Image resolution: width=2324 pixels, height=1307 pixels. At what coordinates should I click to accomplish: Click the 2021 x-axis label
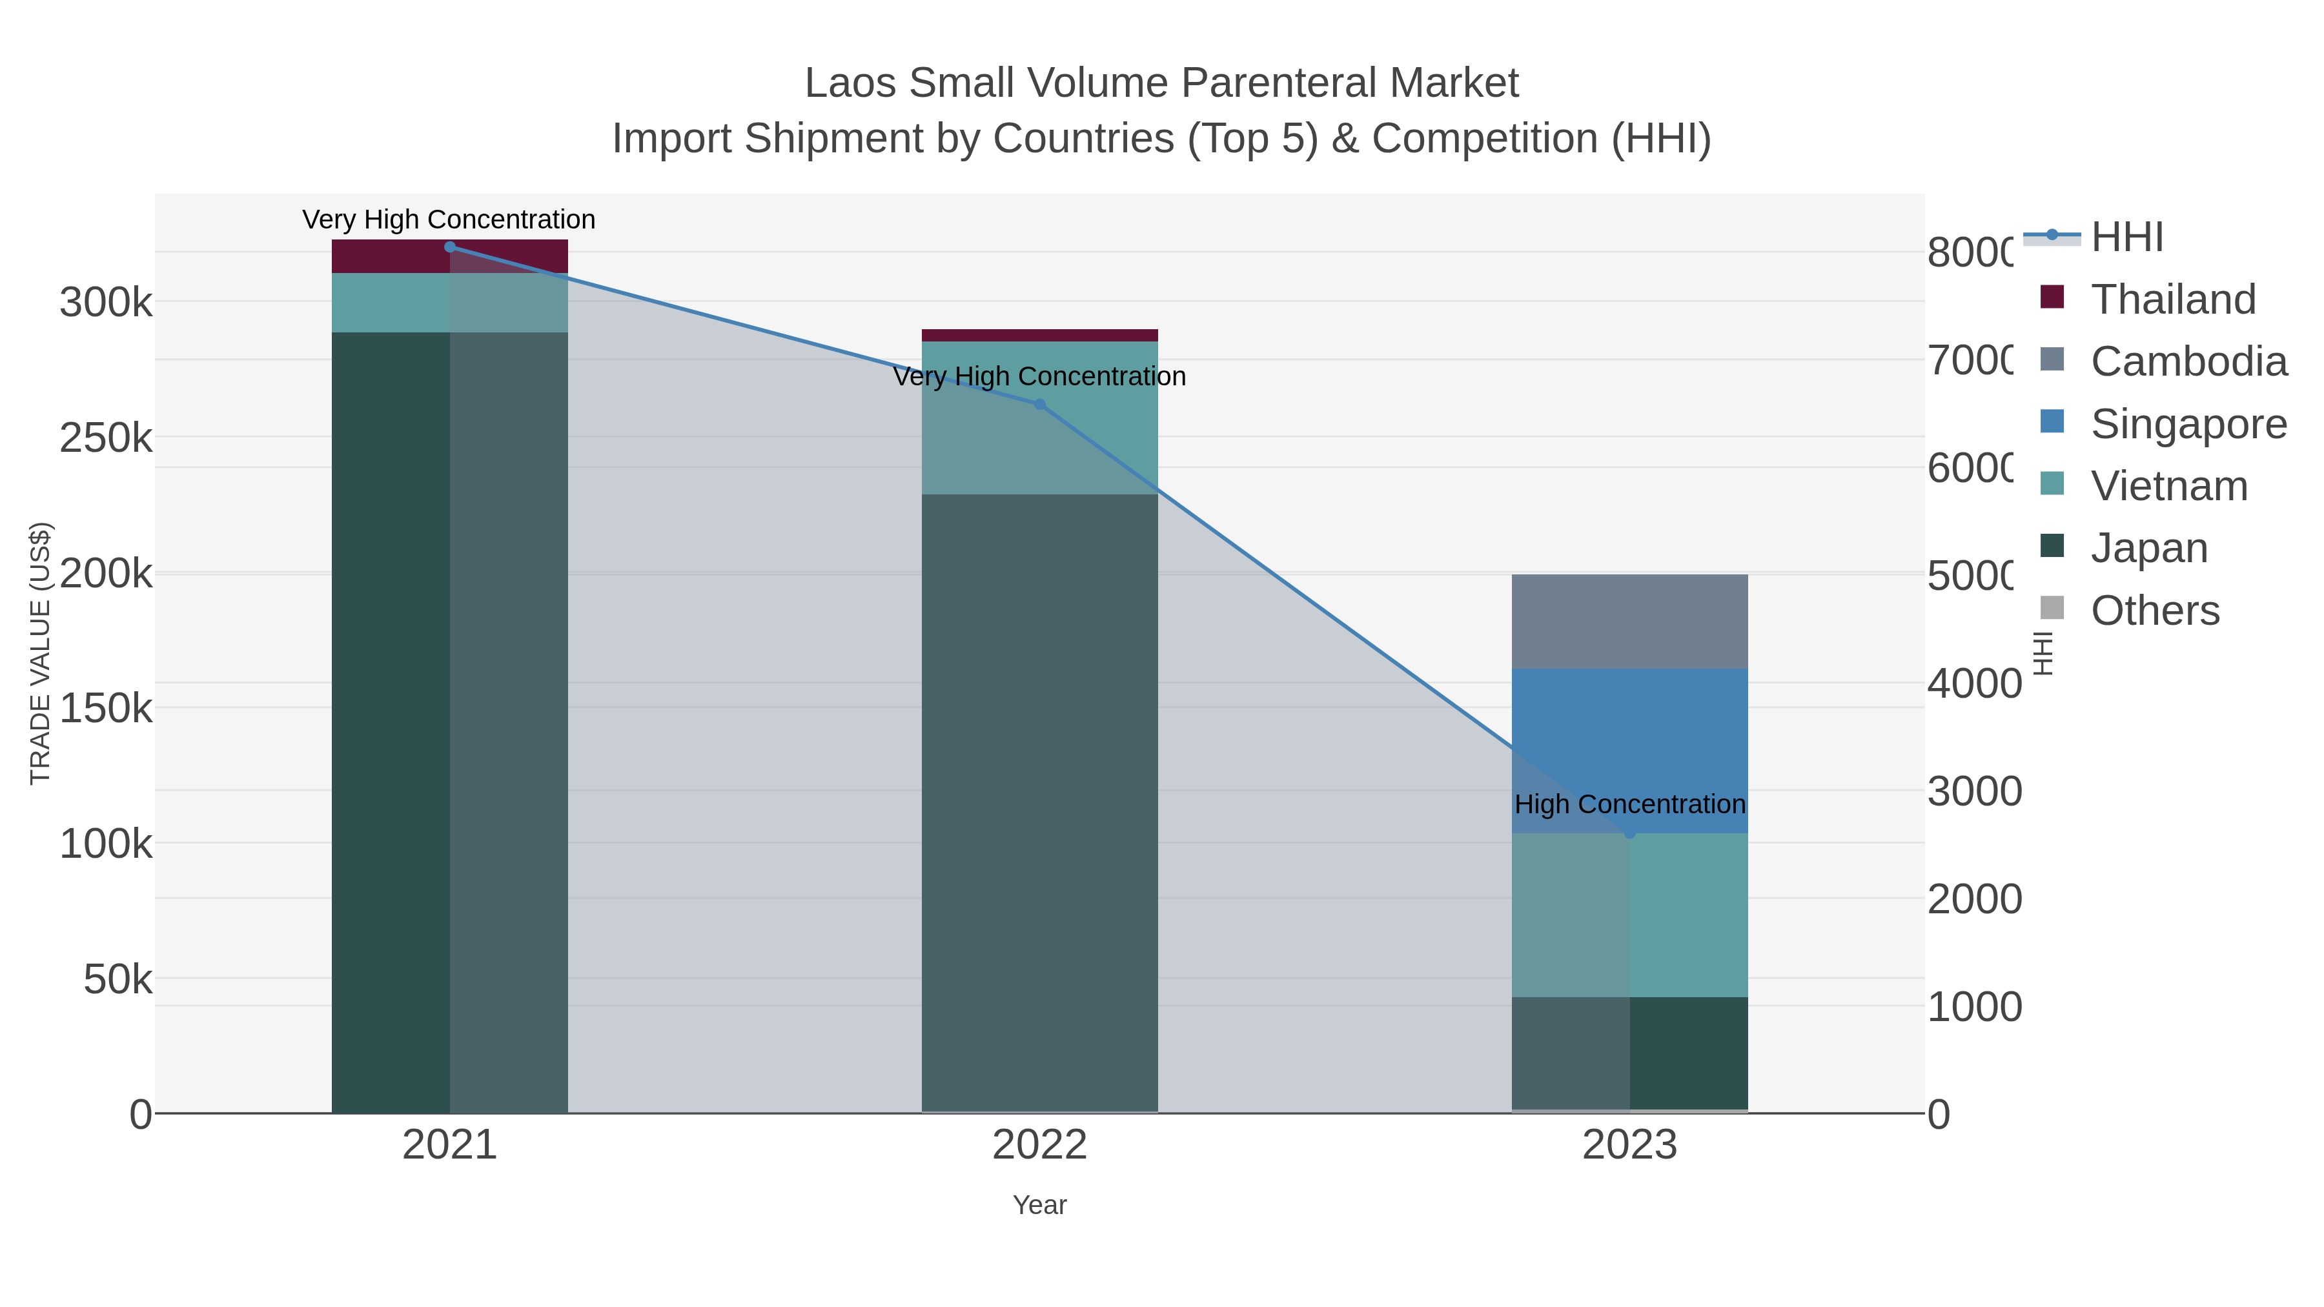tap(450, 1146)
